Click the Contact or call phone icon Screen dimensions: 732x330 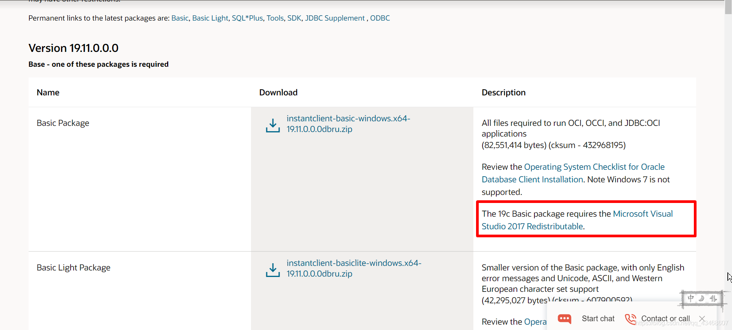pos(631,319)
